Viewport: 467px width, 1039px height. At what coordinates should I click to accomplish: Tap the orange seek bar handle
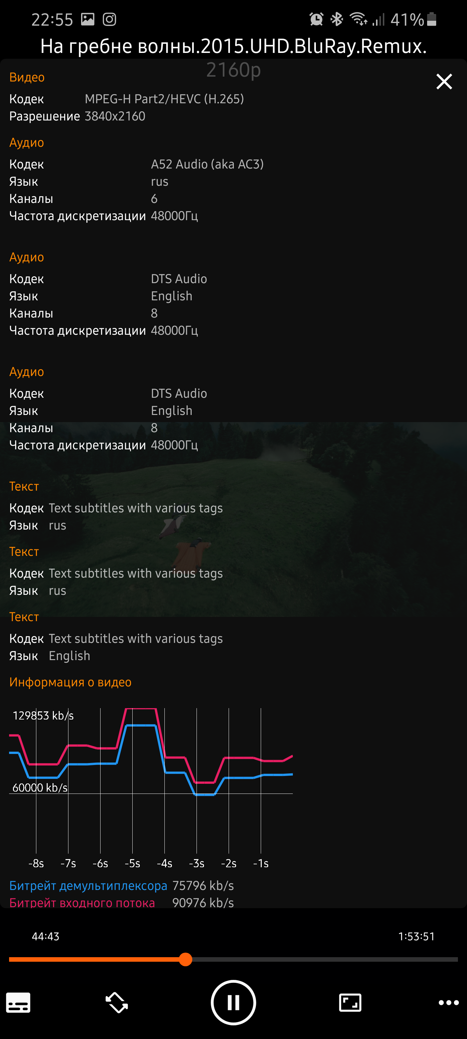186,959
